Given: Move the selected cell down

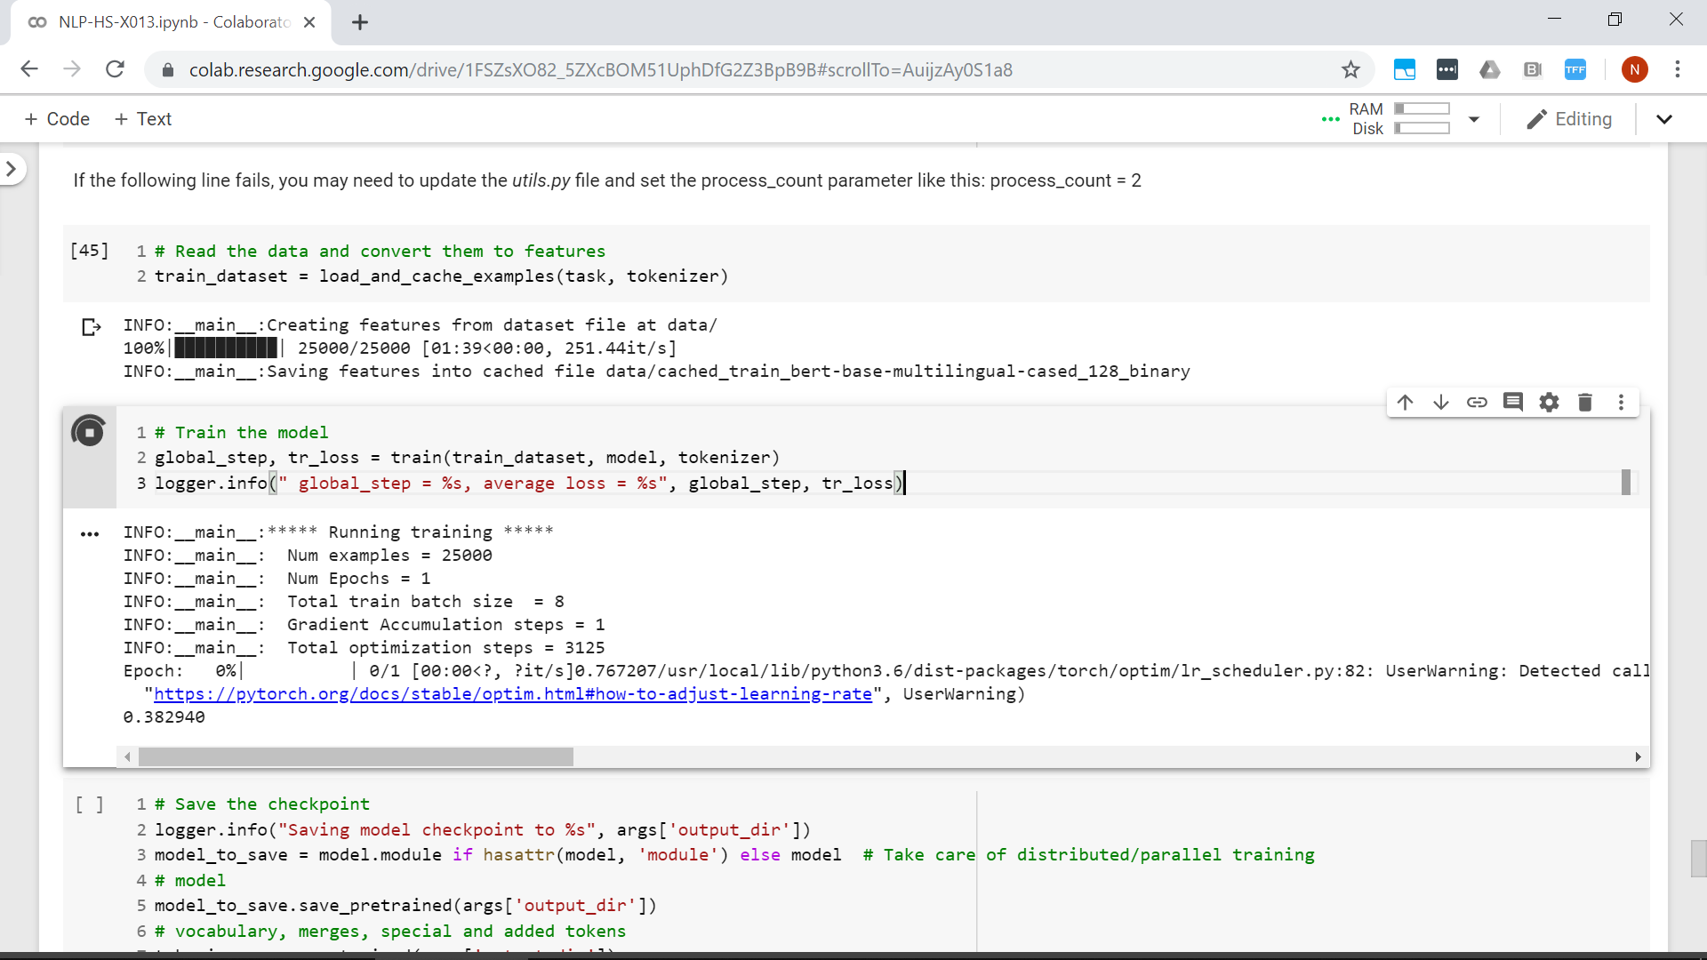Looking at the screenshot, I should 1441,402.
